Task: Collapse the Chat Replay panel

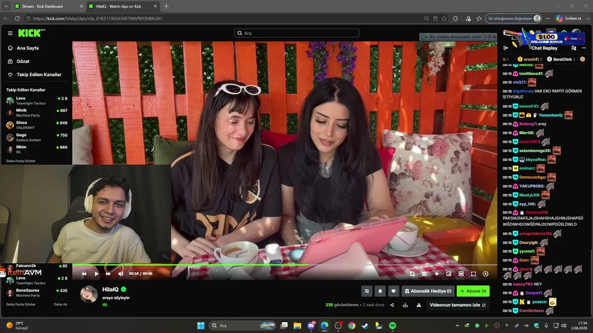Action: tap(505, 48)
